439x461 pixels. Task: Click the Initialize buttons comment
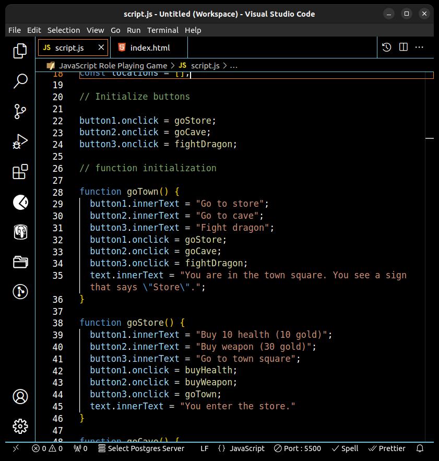pos(135,97)
